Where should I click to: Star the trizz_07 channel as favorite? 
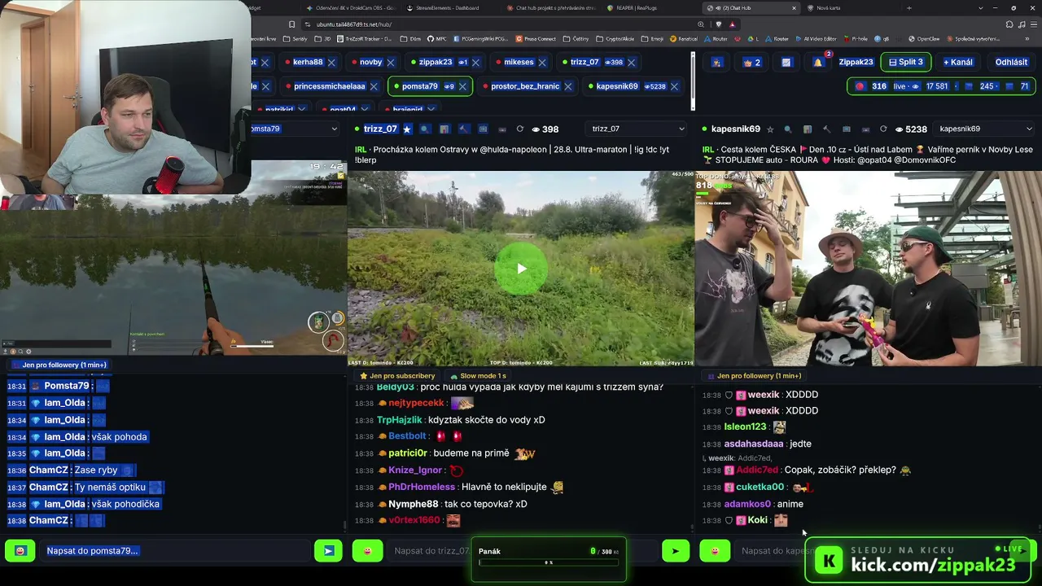tap(407, 129)
